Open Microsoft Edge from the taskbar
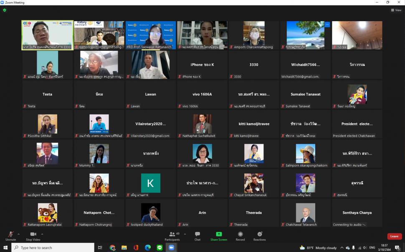Image resolution: width=405 pixels, height=252 pixels. point(147,248)
